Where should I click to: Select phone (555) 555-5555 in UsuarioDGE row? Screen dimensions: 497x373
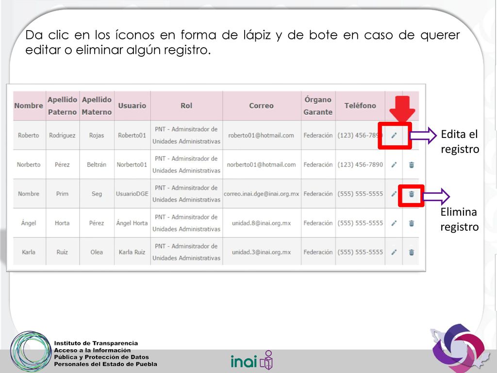pos(360,194)
